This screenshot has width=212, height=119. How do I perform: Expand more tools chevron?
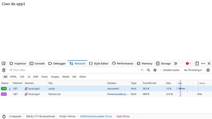176,63
